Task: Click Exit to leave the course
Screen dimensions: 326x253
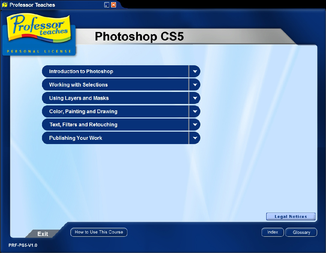Action: click(43, 234)
